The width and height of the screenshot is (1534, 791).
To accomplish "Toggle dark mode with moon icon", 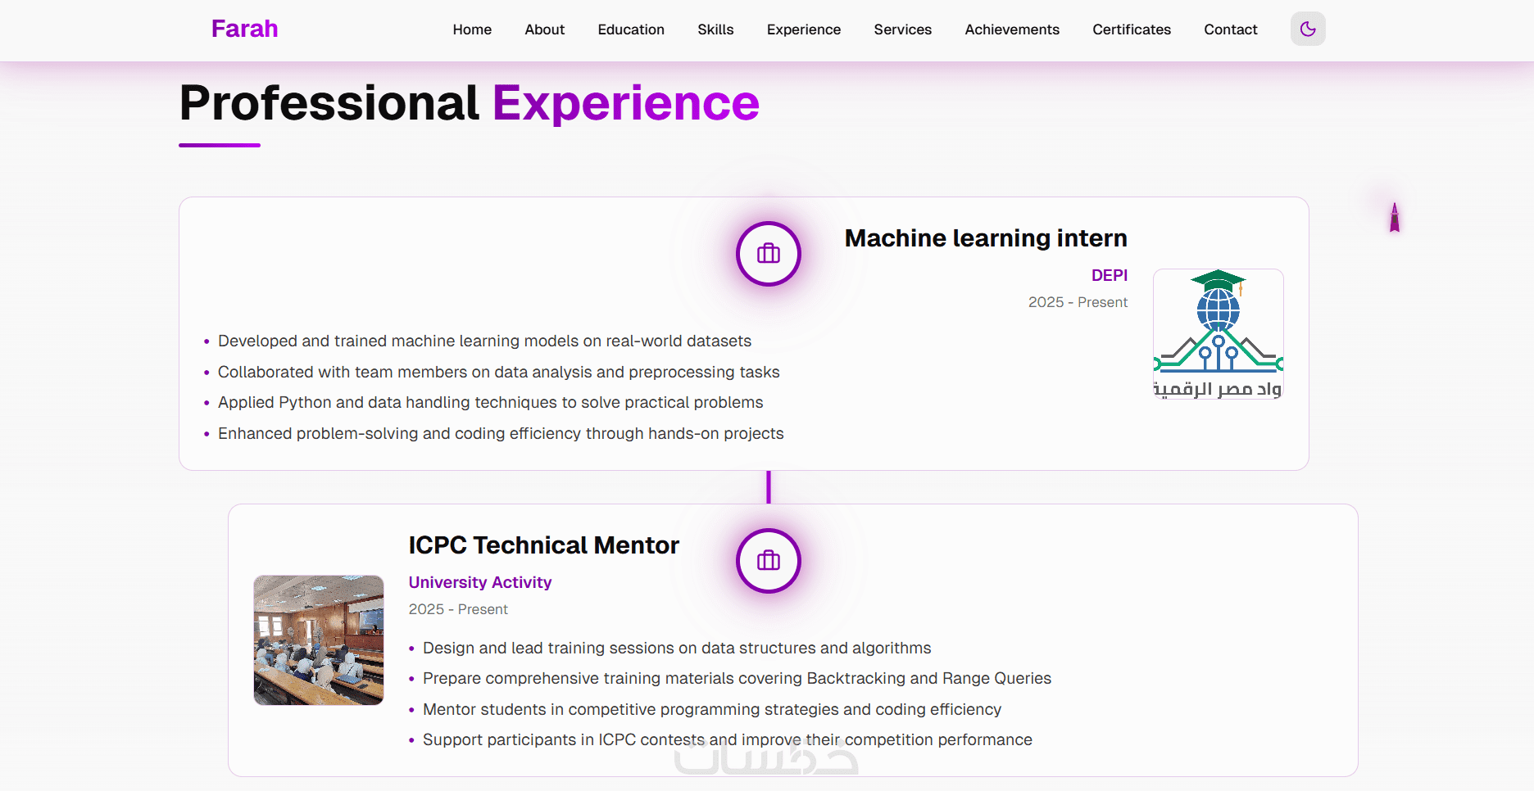I will 1308,29.
